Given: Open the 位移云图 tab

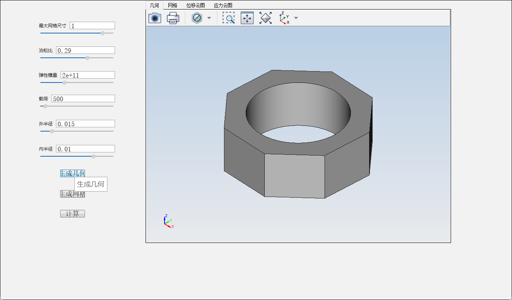Looking at the screenshot, I should tap(196, 5).
